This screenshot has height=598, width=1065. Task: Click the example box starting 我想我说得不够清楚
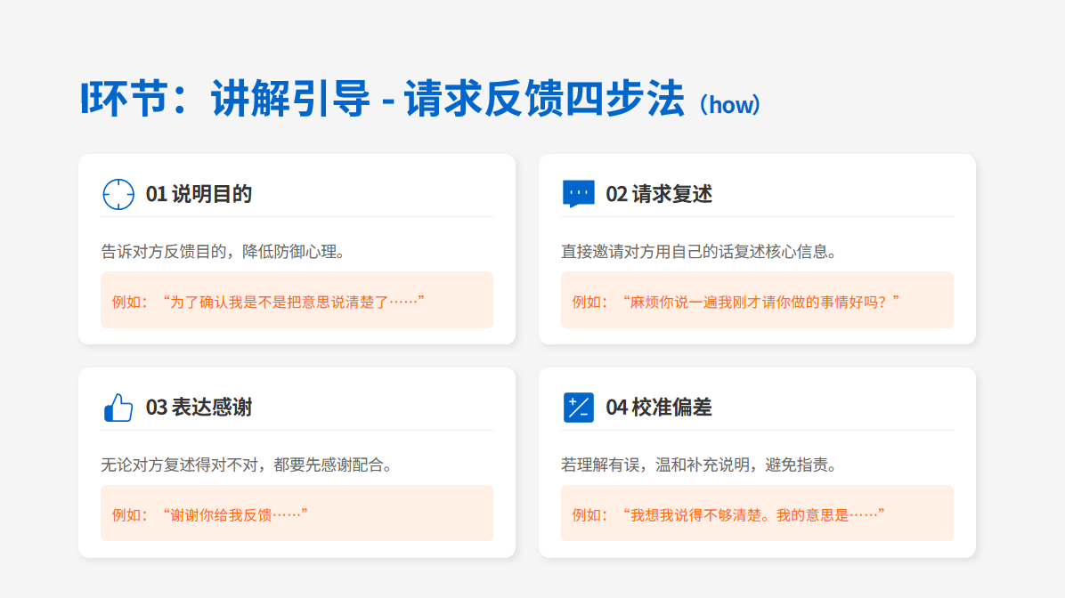[x=757, y=513]
